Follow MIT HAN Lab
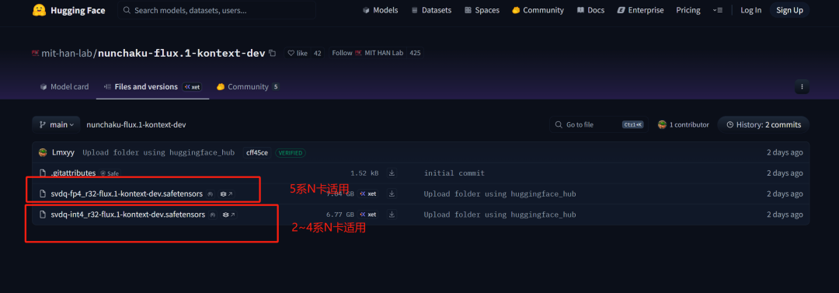 367,53
